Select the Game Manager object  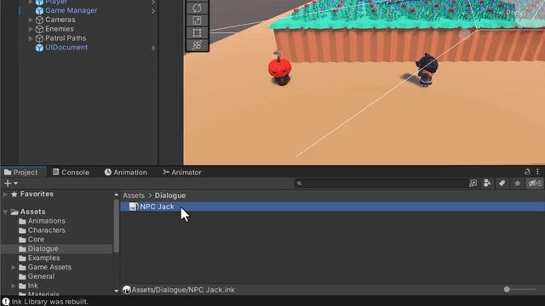[72, 11]
